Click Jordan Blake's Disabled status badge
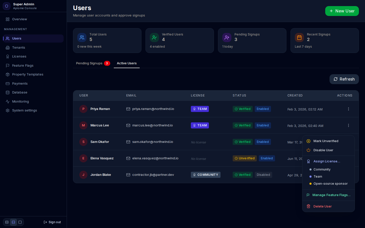 coord(263,175)
